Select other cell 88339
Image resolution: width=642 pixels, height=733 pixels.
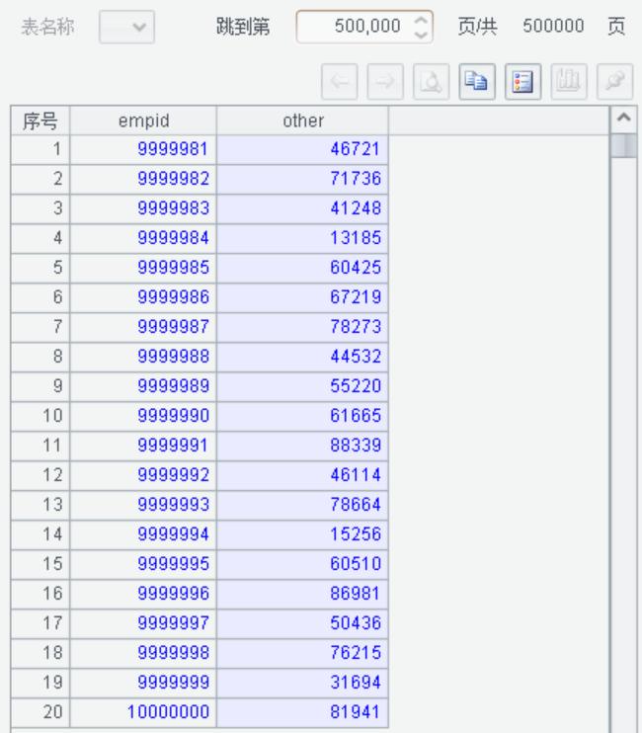pos(303,446)
